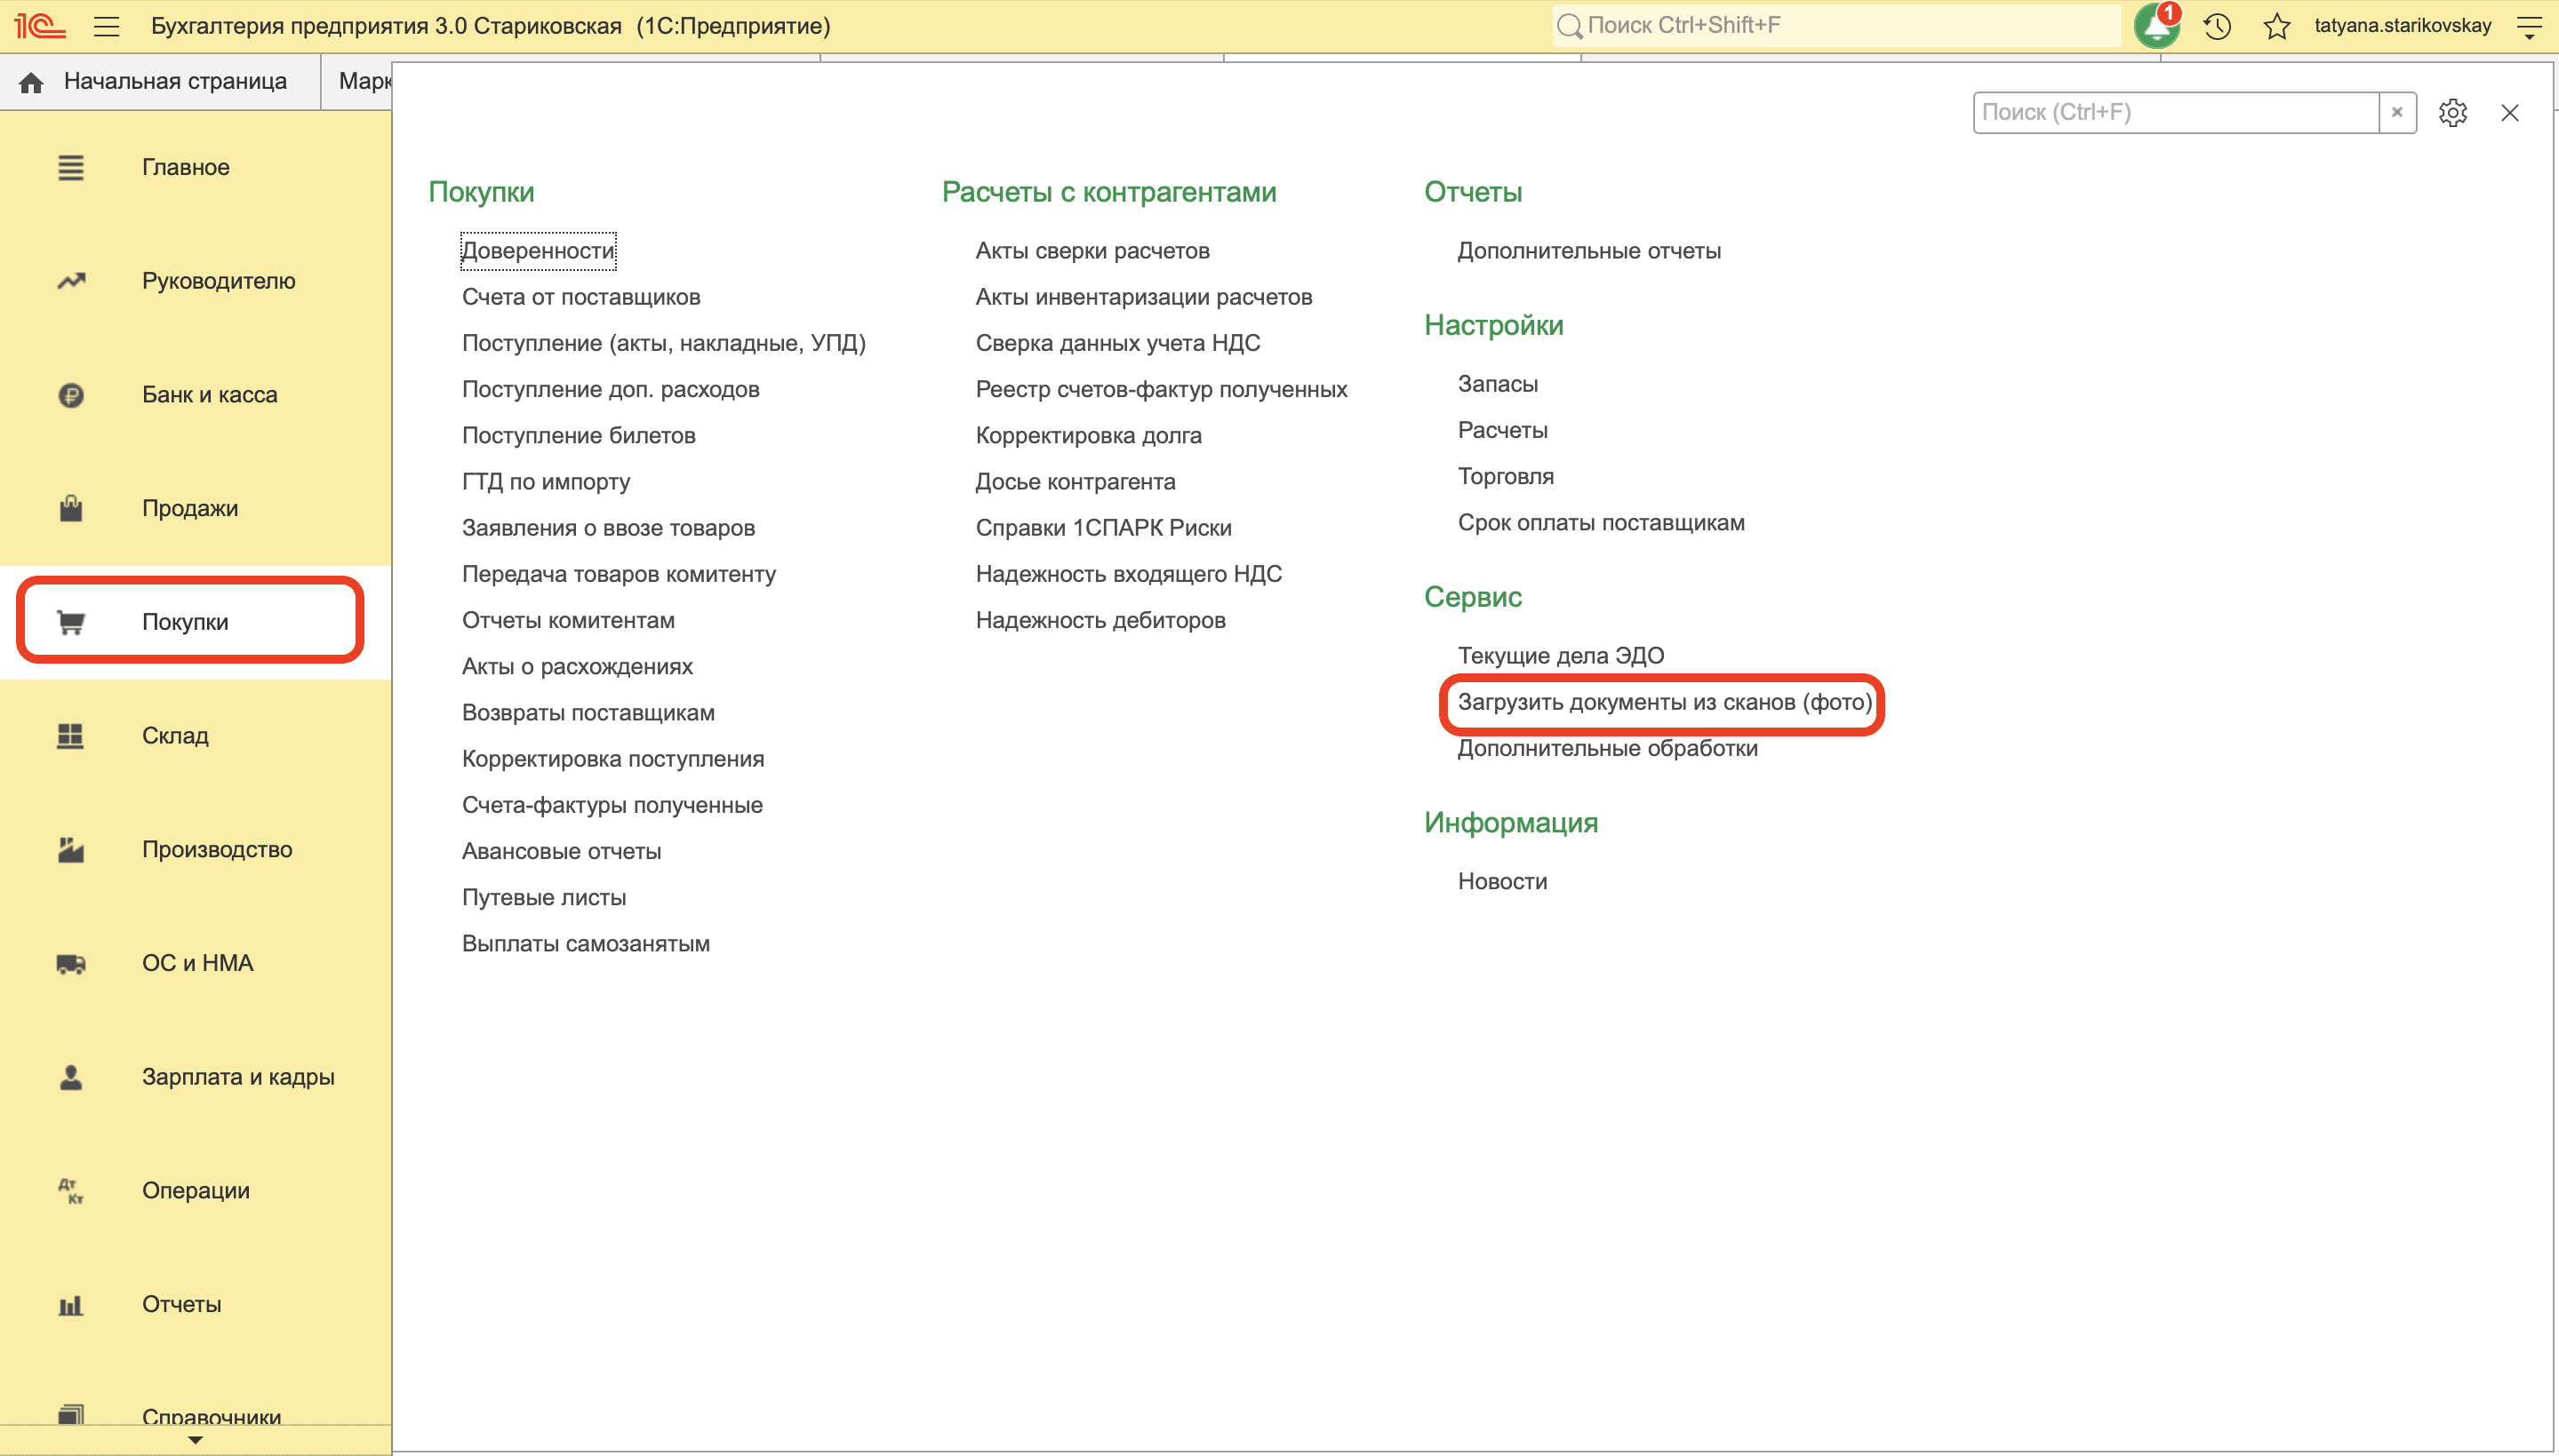2559x1456 pixels.
Task: Open Текущие дела ЭДО
Action: (x=1561, y=656)
